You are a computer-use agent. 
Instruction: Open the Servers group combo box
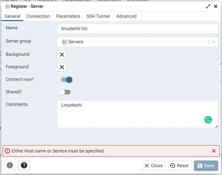click(x=133, y=42)
